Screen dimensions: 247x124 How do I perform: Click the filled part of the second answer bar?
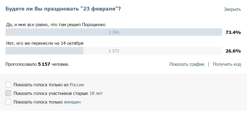tap(44, 51)
